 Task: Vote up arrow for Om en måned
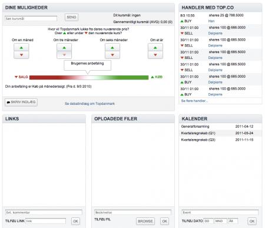[21, 48]
